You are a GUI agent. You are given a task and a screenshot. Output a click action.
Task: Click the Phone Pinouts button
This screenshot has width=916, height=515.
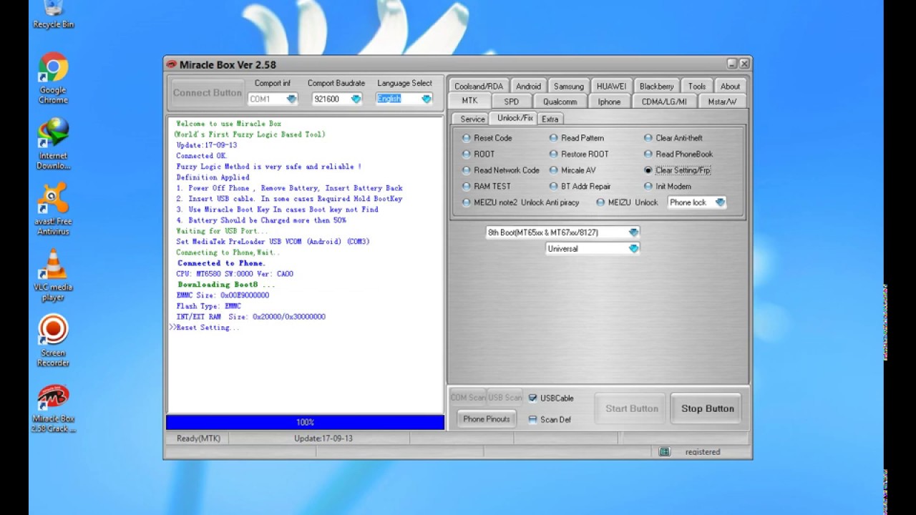point(486,419)
